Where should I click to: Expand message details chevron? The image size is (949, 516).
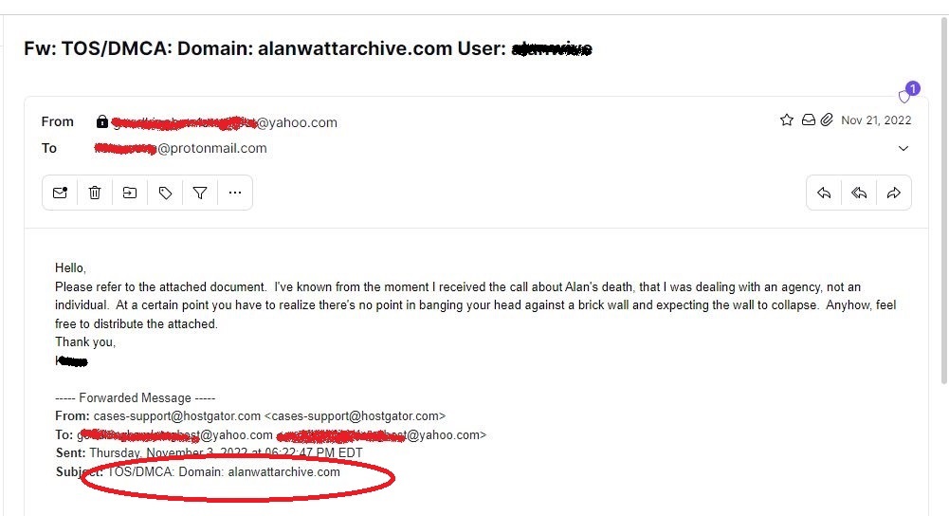(x=903, y=148)
